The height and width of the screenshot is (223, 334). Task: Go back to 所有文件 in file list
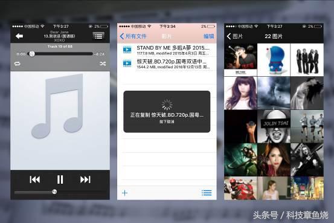[133, 36]
